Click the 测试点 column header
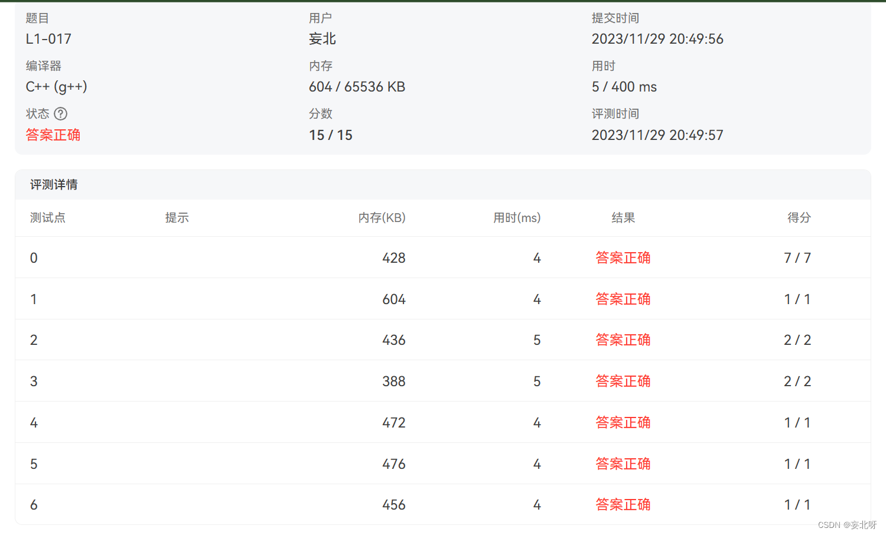This screenshot has height=535, width=886. click(x=48, y=218)
